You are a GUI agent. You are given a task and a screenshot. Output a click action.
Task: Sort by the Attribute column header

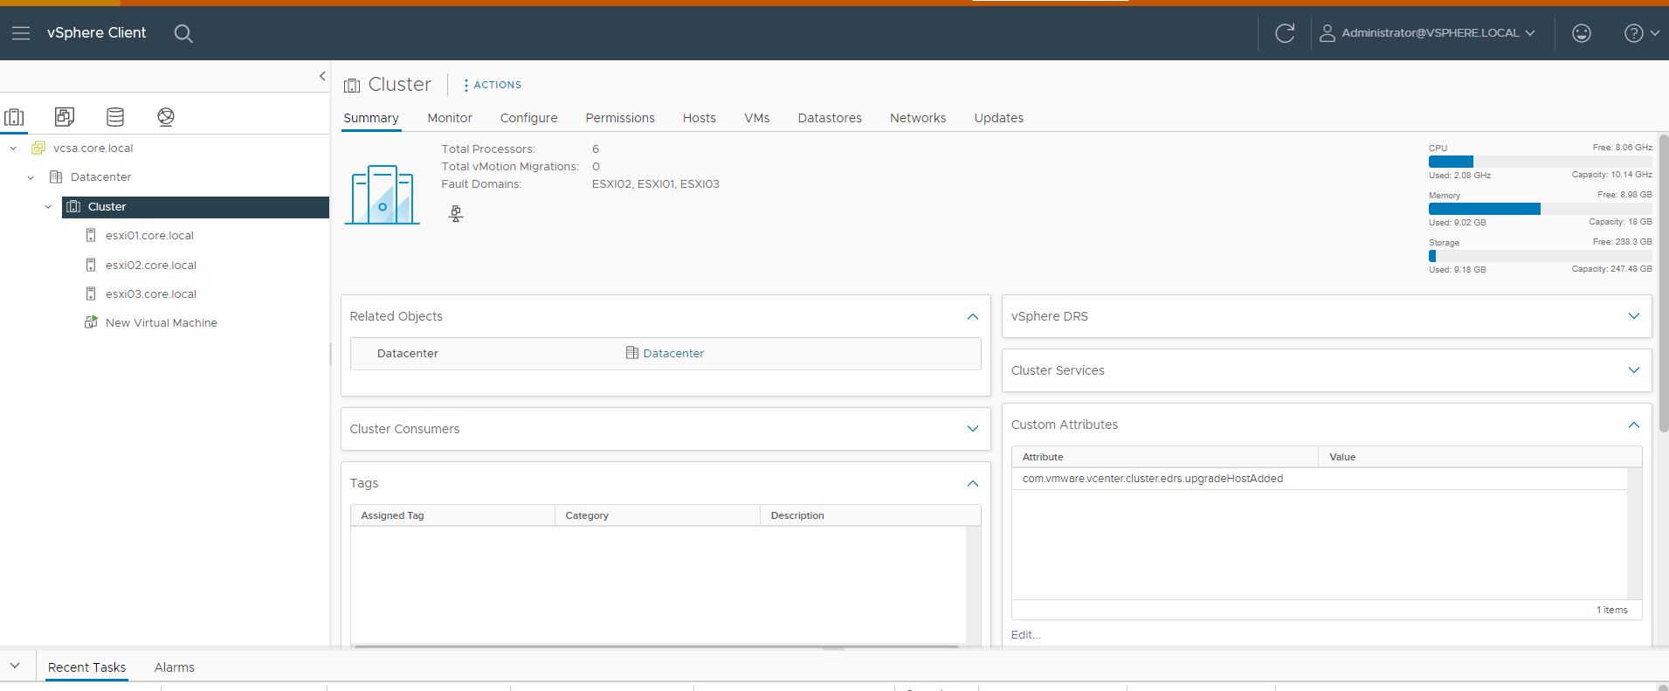pyautogui.click(x=1165, y=457)
